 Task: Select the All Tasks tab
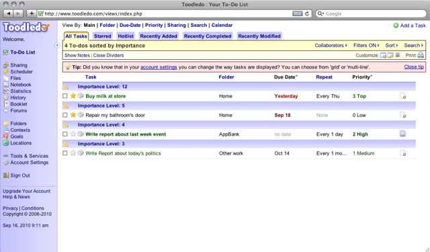(x=76, y=36)
